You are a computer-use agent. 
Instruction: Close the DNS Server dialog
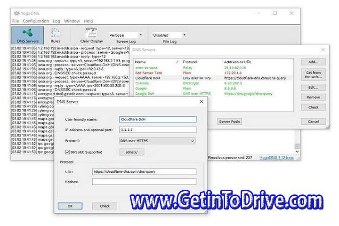click(x=202, y=102)
